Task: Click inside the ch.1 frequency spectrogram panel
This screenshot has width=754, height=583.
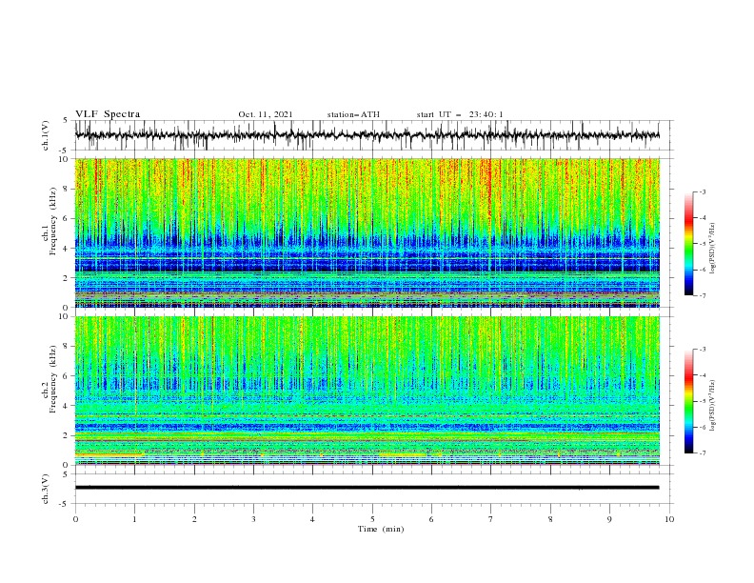Action: (367, 232)
